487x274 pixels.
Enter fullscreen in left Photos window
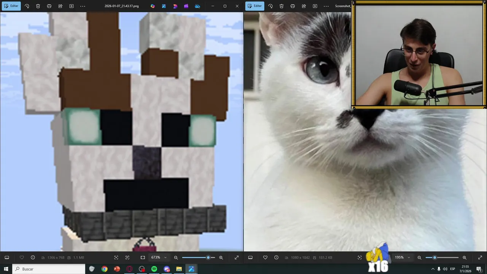[237, 258]
